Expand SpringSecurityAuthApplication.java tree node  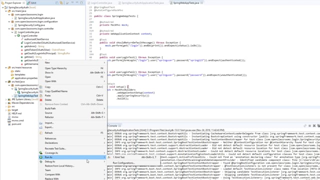pyautogui.click(x=12, y=18)
